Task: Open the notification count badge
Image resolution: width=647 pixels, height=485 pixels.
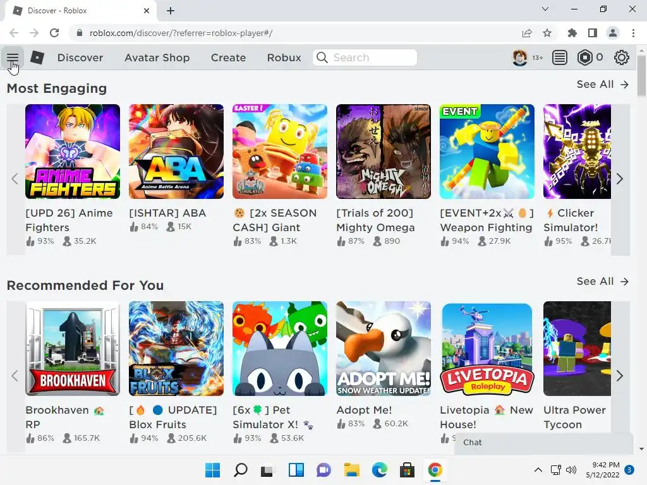Action: (629, 470)
